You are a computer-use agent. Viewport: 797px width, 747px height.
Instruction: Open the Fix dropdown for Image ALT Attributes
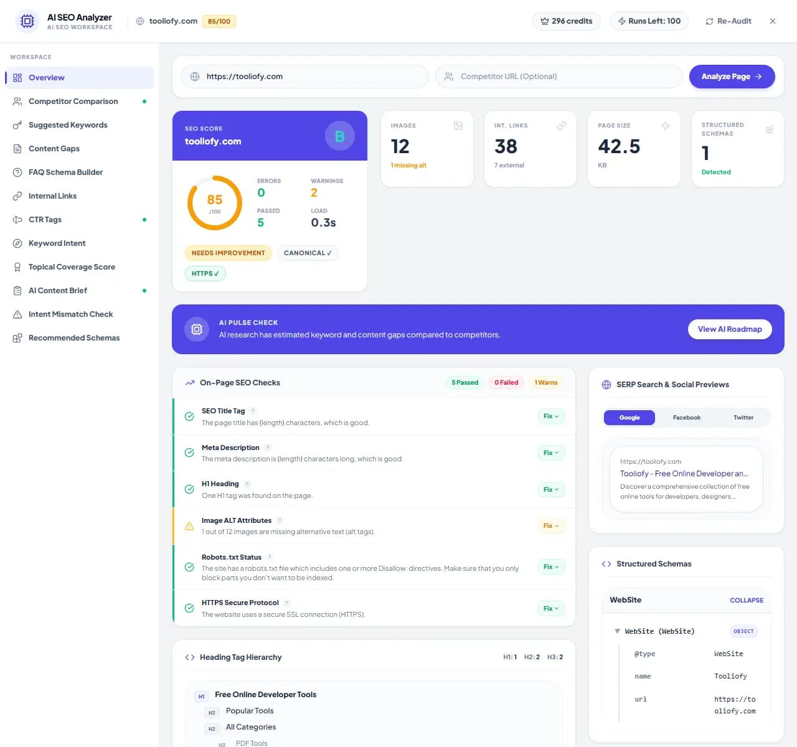coord(552,526)
